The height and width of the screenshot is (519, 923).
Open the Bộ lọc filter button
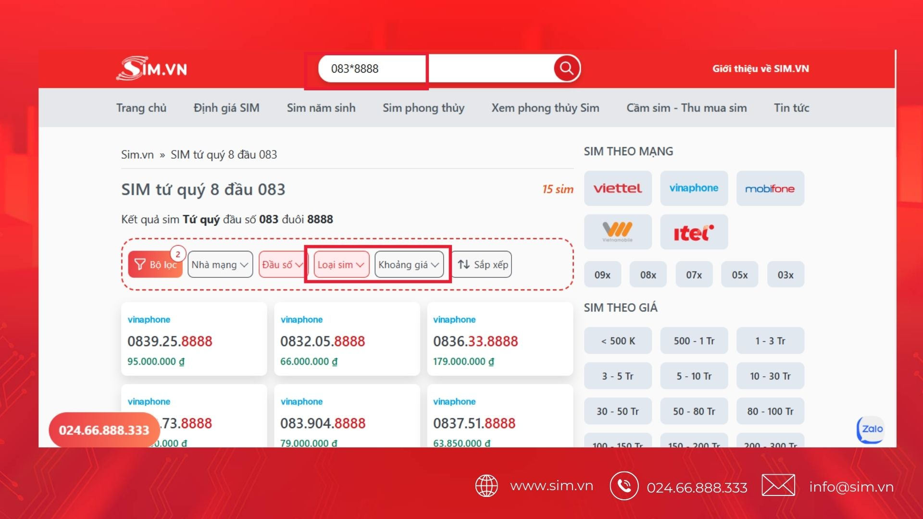coord(155,264)
